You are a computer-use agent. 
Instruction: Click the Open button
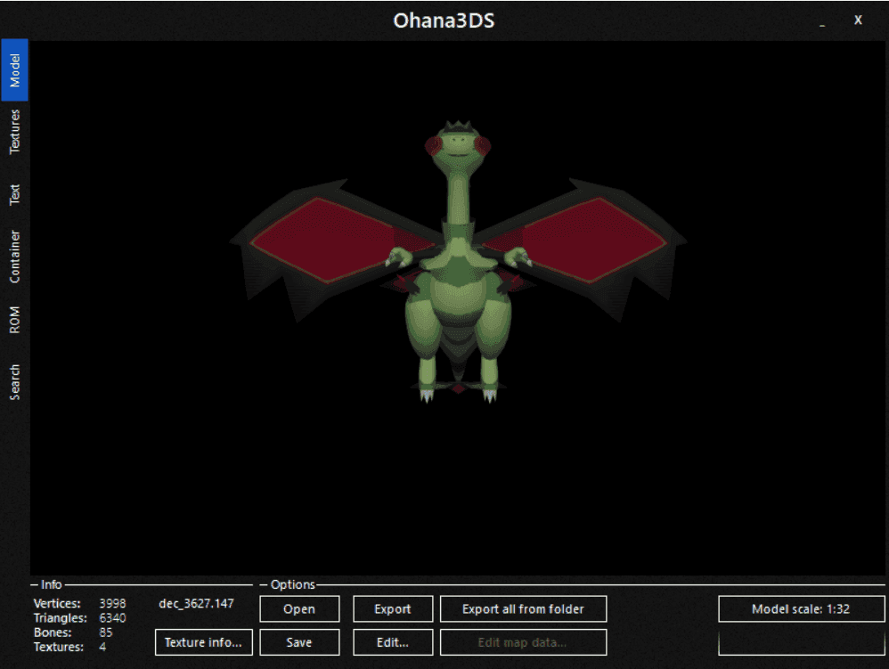pyautogui.click(x=299, y=609)
